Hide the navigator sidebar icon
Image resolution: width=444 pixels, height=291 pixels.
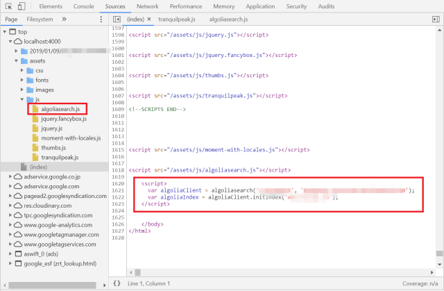pos(117,19)
